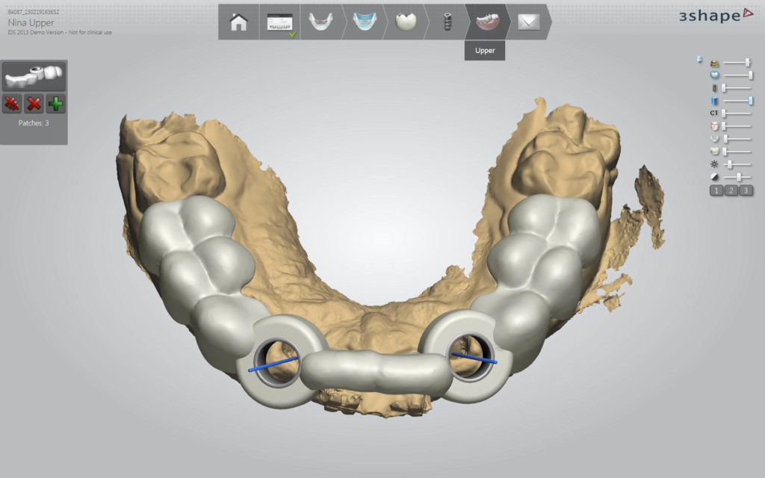Click the Nina Upper case title
Image resolution: width=765 pixels, height=478 pixels.
pos(31,22)
